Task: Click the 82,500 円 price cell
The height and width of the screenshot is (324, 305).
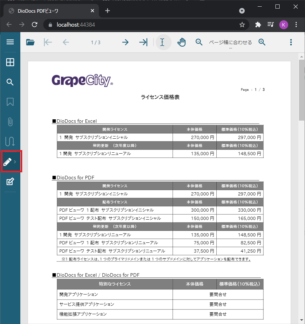Action: 240,243
